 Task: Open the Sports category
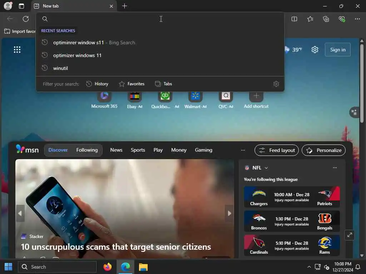coord(138,150)
